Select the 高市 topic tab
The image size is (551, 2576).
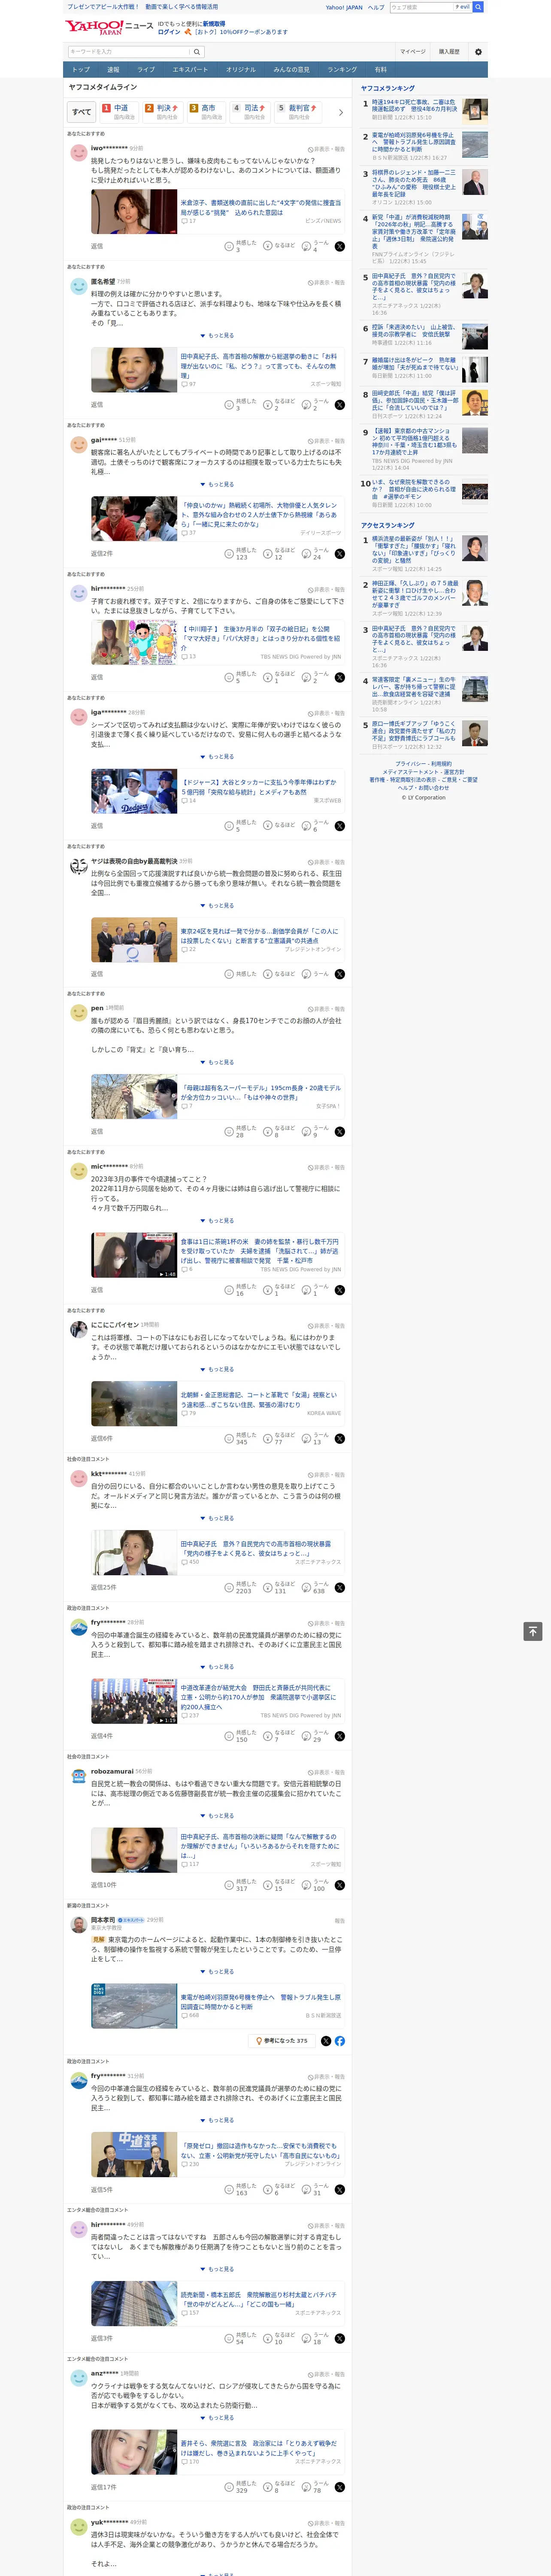pos(206,112)
